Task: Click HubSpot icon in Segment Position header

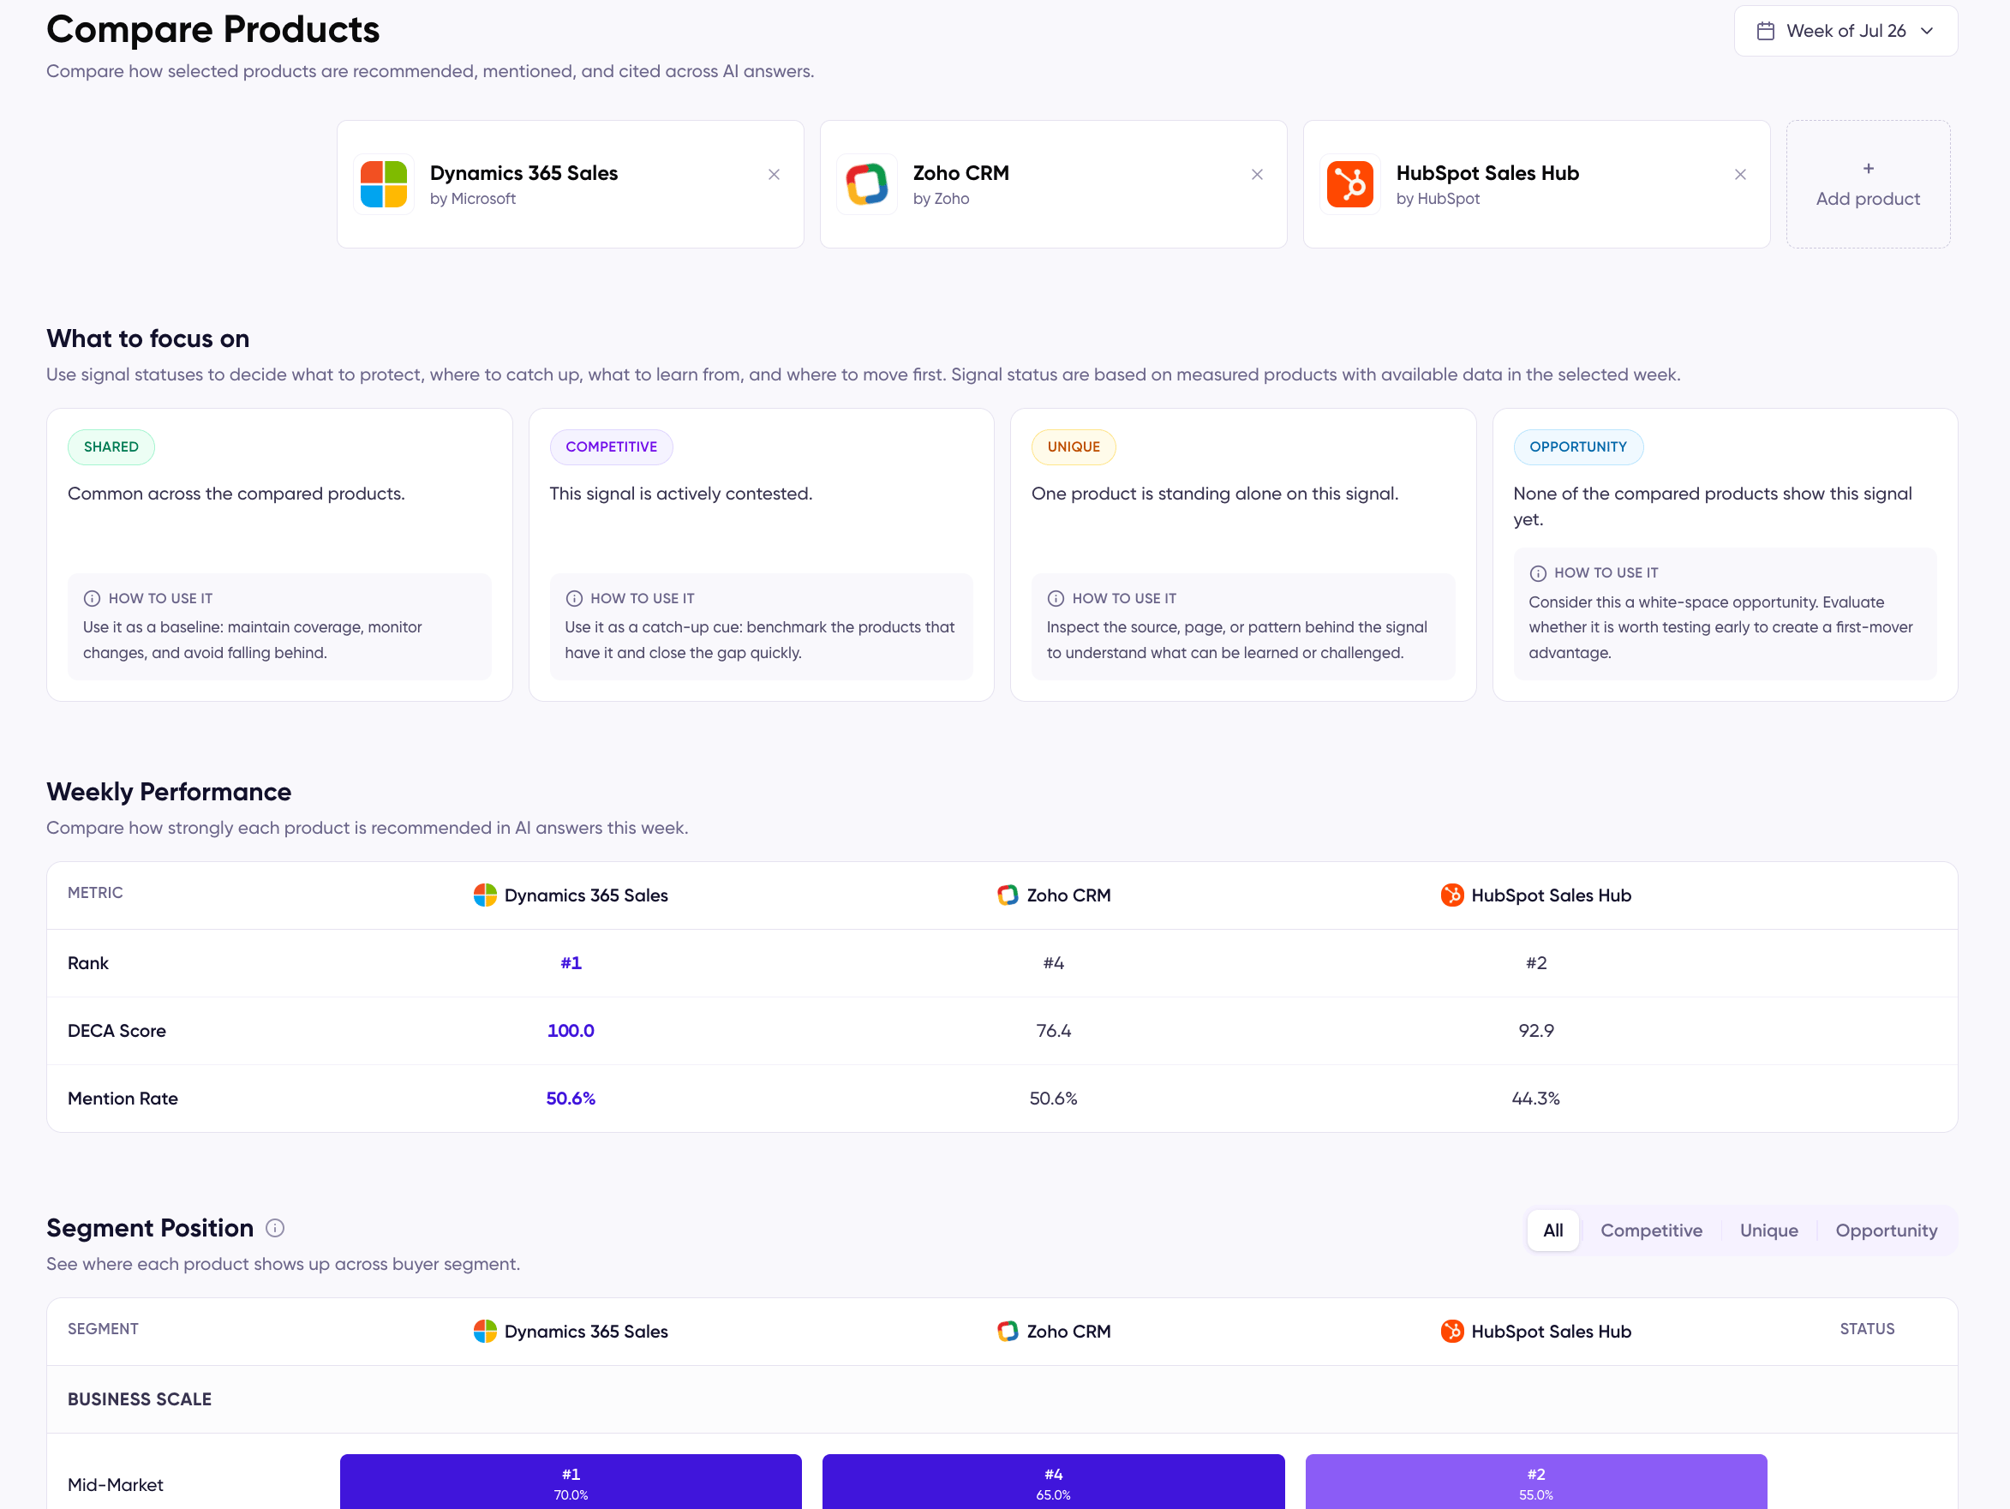Action: point(1451,1331)
